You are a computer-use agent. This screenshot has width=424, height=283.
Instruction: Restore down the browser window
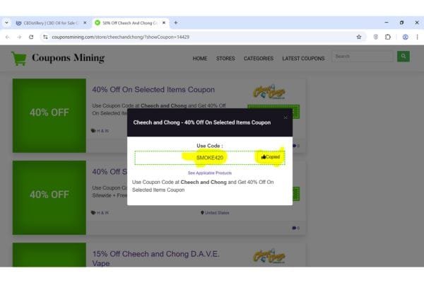pyautogui.click(x=402, y=23)
